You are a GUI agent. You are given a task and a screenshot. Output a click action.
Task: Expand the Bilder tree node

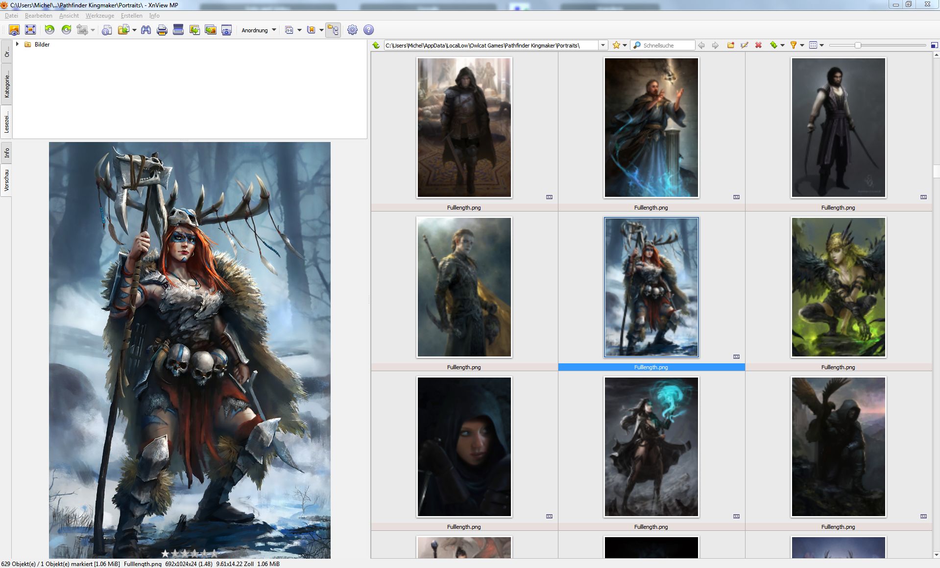pos(18,44)
